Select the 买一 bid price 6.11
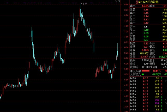 click(146, 27)
